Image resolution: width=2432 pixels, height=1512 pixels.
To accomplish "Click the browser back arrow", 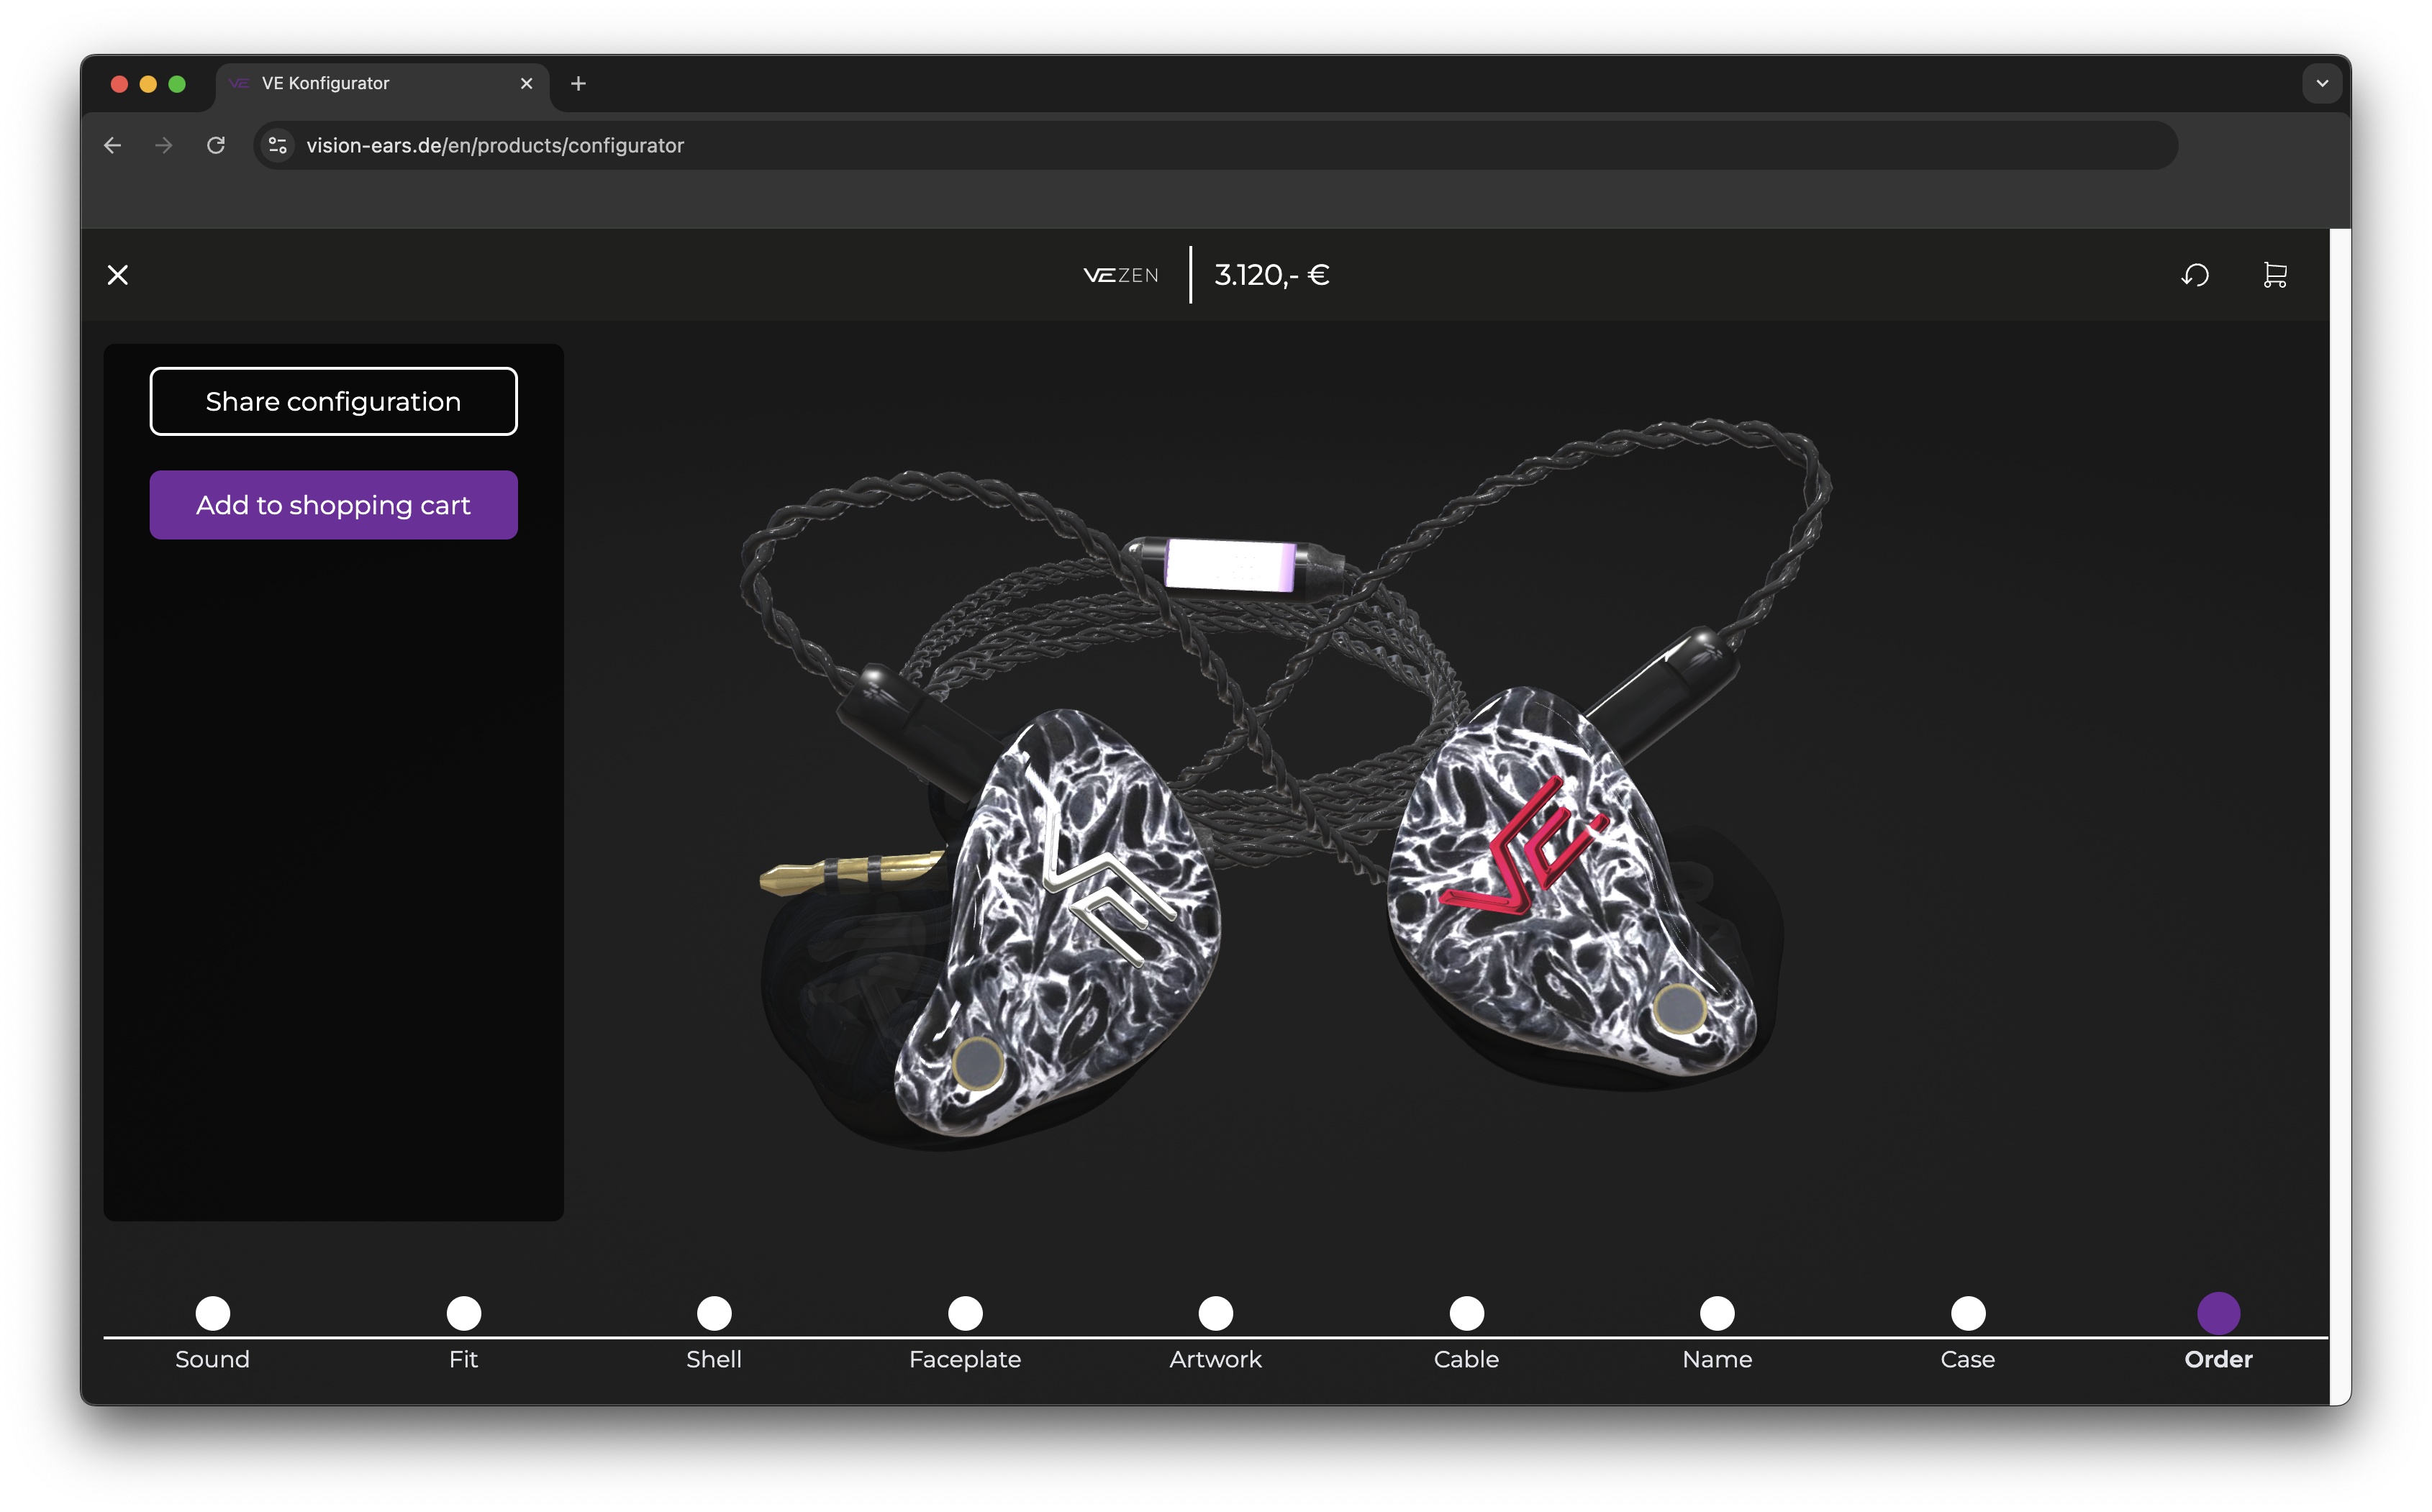I will pyautogui.click(x=113, y=146).
